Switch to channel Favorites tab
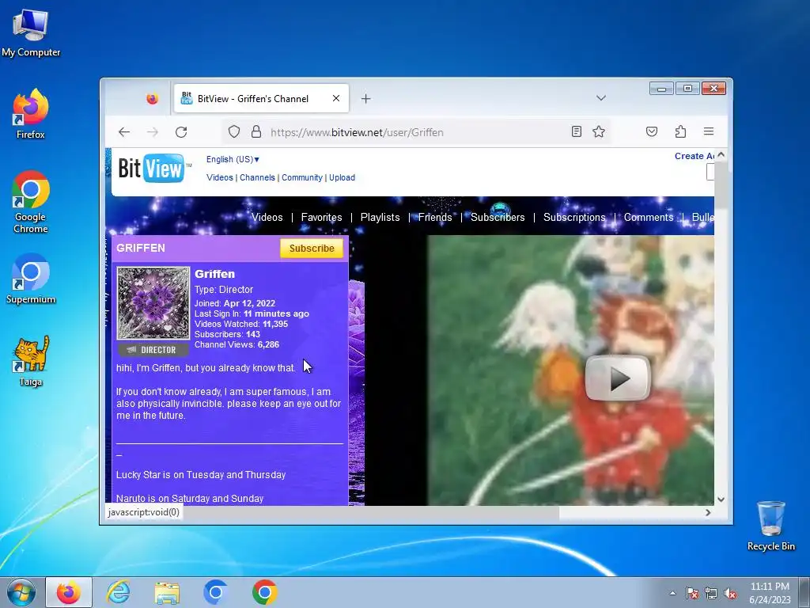 click(x=321, y=217)
